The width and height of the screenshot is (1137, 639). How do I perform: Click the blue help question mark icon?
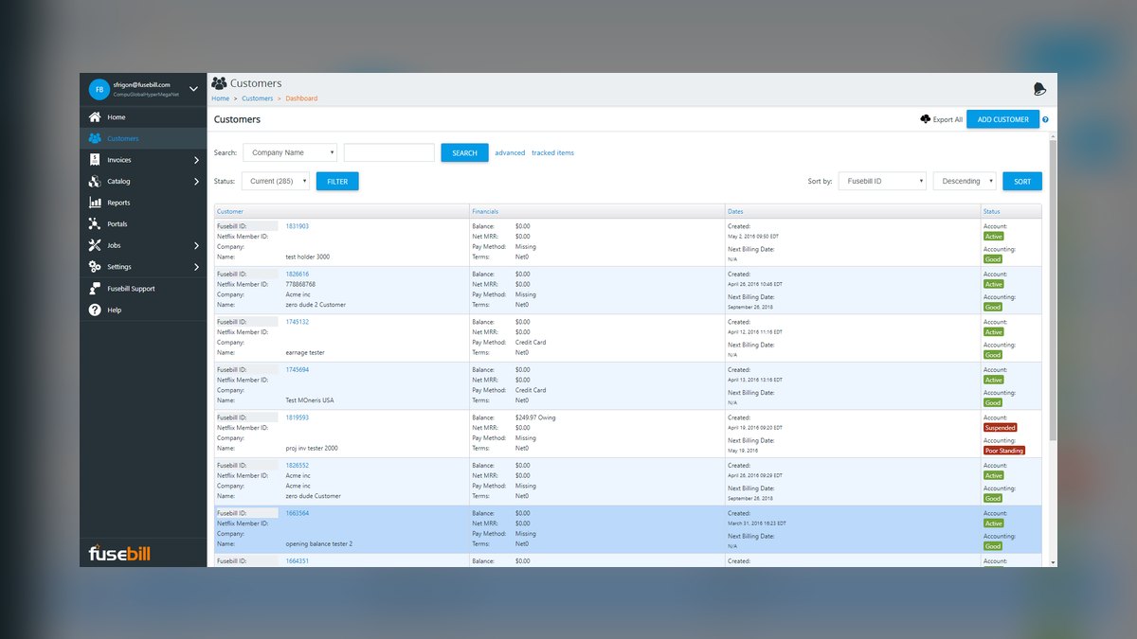pyautogui.click(x=1046, y=120)
